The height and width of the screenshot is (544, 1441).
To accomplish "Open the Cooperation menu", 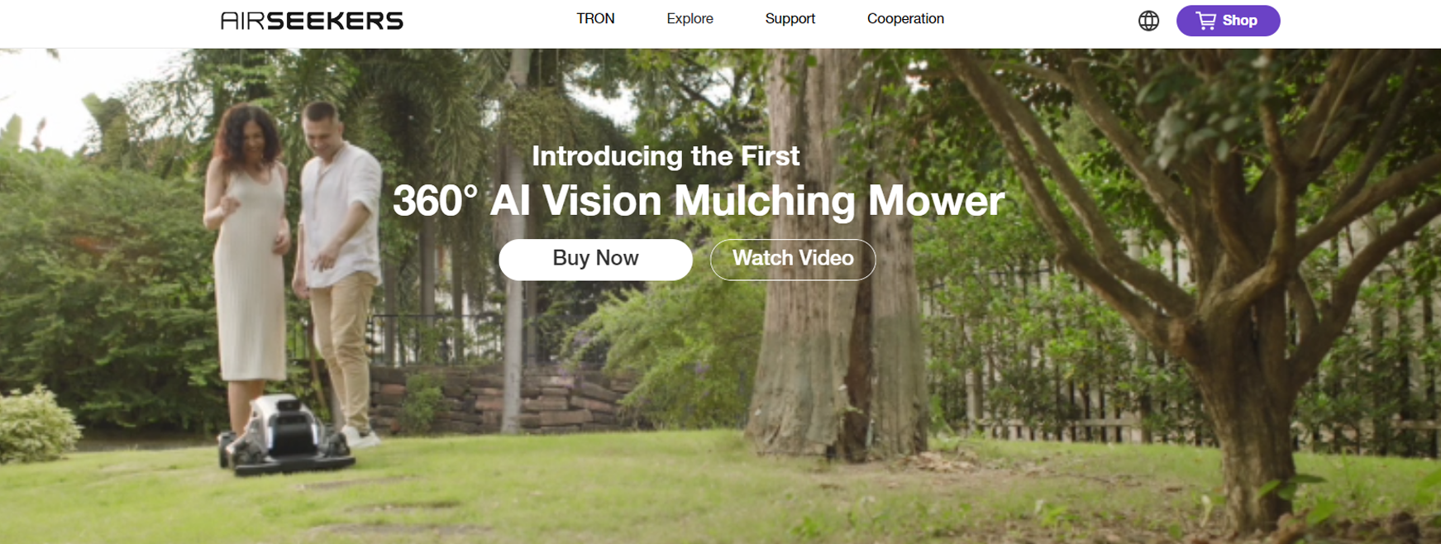I will point(905,19).
